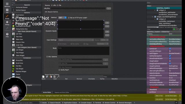Pick the Group Box container icon
The height and width of the screenshot is (104, 185).
pos(13,60)
